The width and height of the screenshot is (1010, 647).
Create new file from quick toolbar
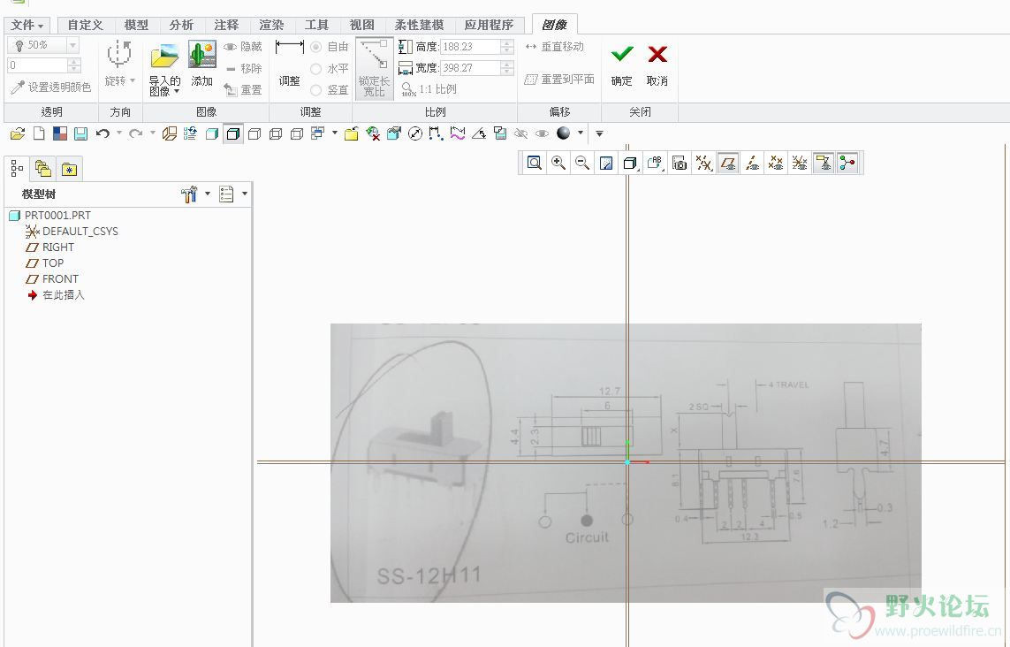pos(39,133)
